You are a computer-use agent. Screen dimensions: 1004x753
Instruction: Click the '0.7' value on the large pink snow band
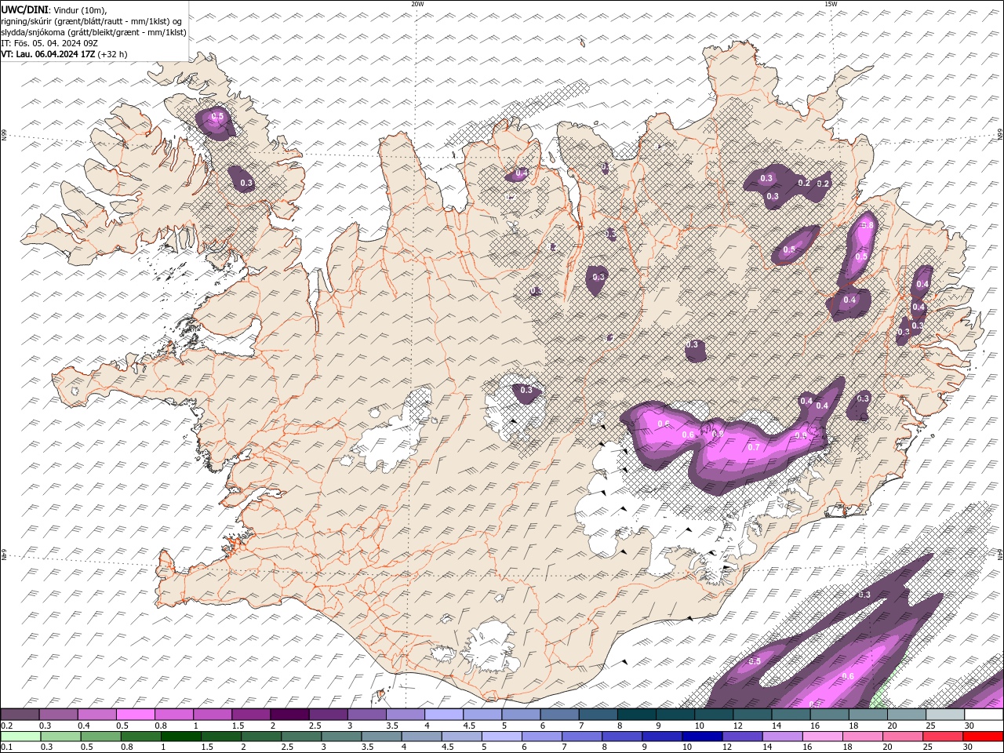(x=754, y=447)
